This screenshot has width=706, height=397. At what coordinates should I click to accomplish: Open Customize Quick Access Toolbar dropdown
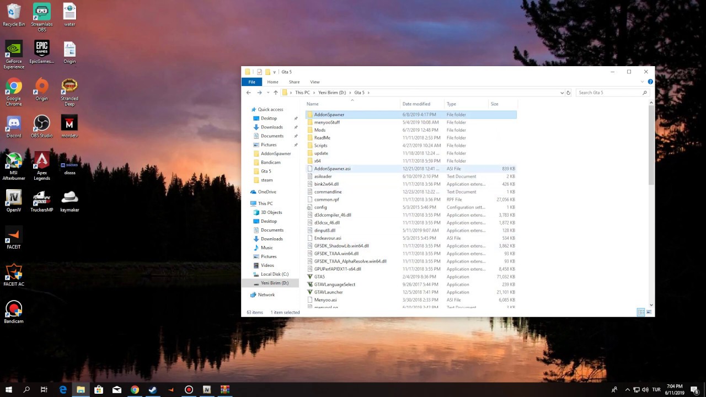pyautogui.click(x=274, y=72)
